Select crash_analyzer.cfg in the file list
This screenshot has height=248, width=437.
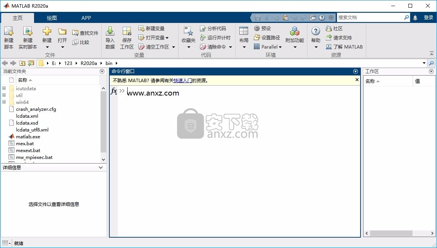click(36, 109)
